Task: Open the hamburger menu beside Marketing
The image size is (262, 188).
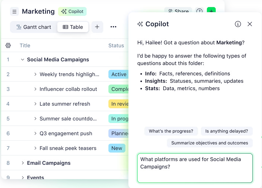Action: 14,11
